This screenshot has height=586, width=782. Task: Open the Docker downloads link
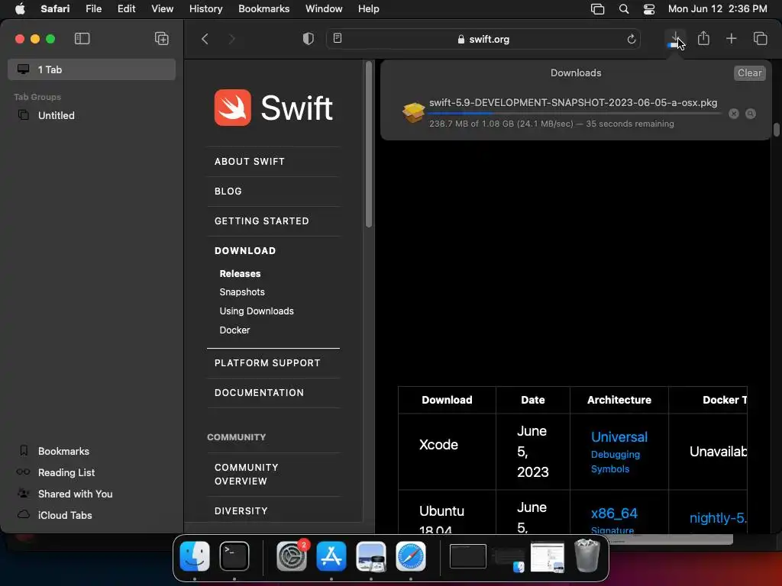234,330
